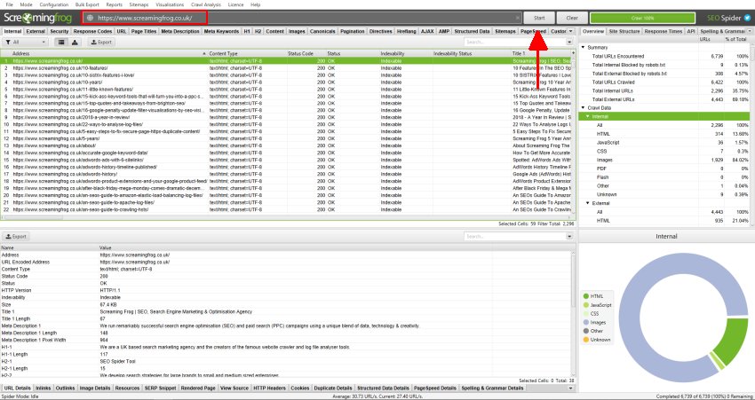Select the PDF row in the overview tree
Viewport: 755px width, 400px height.
(665, 169)
